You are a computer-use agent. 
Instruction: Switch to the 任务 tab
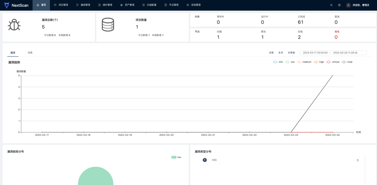tap(30, 53)
